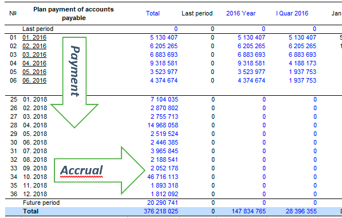Screen dimensions: 342x218
Task: Click Total value 46 716 113
Action: 163,177
